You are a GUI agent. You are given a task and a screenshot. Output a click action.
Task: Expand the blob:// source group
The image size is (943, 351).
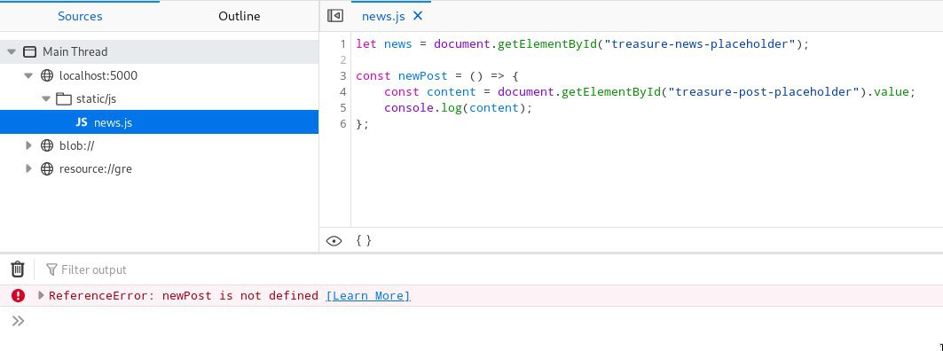(x=28, y=145)
